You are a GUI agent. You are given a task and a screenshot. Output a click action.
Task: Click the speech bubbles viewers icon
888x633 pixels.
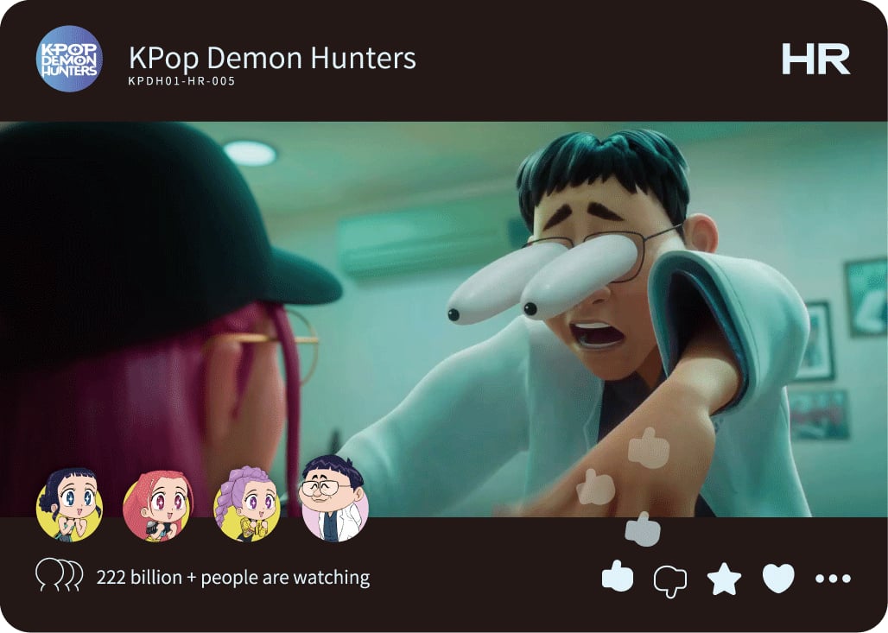pyautogui.click(x=60, y=574)
